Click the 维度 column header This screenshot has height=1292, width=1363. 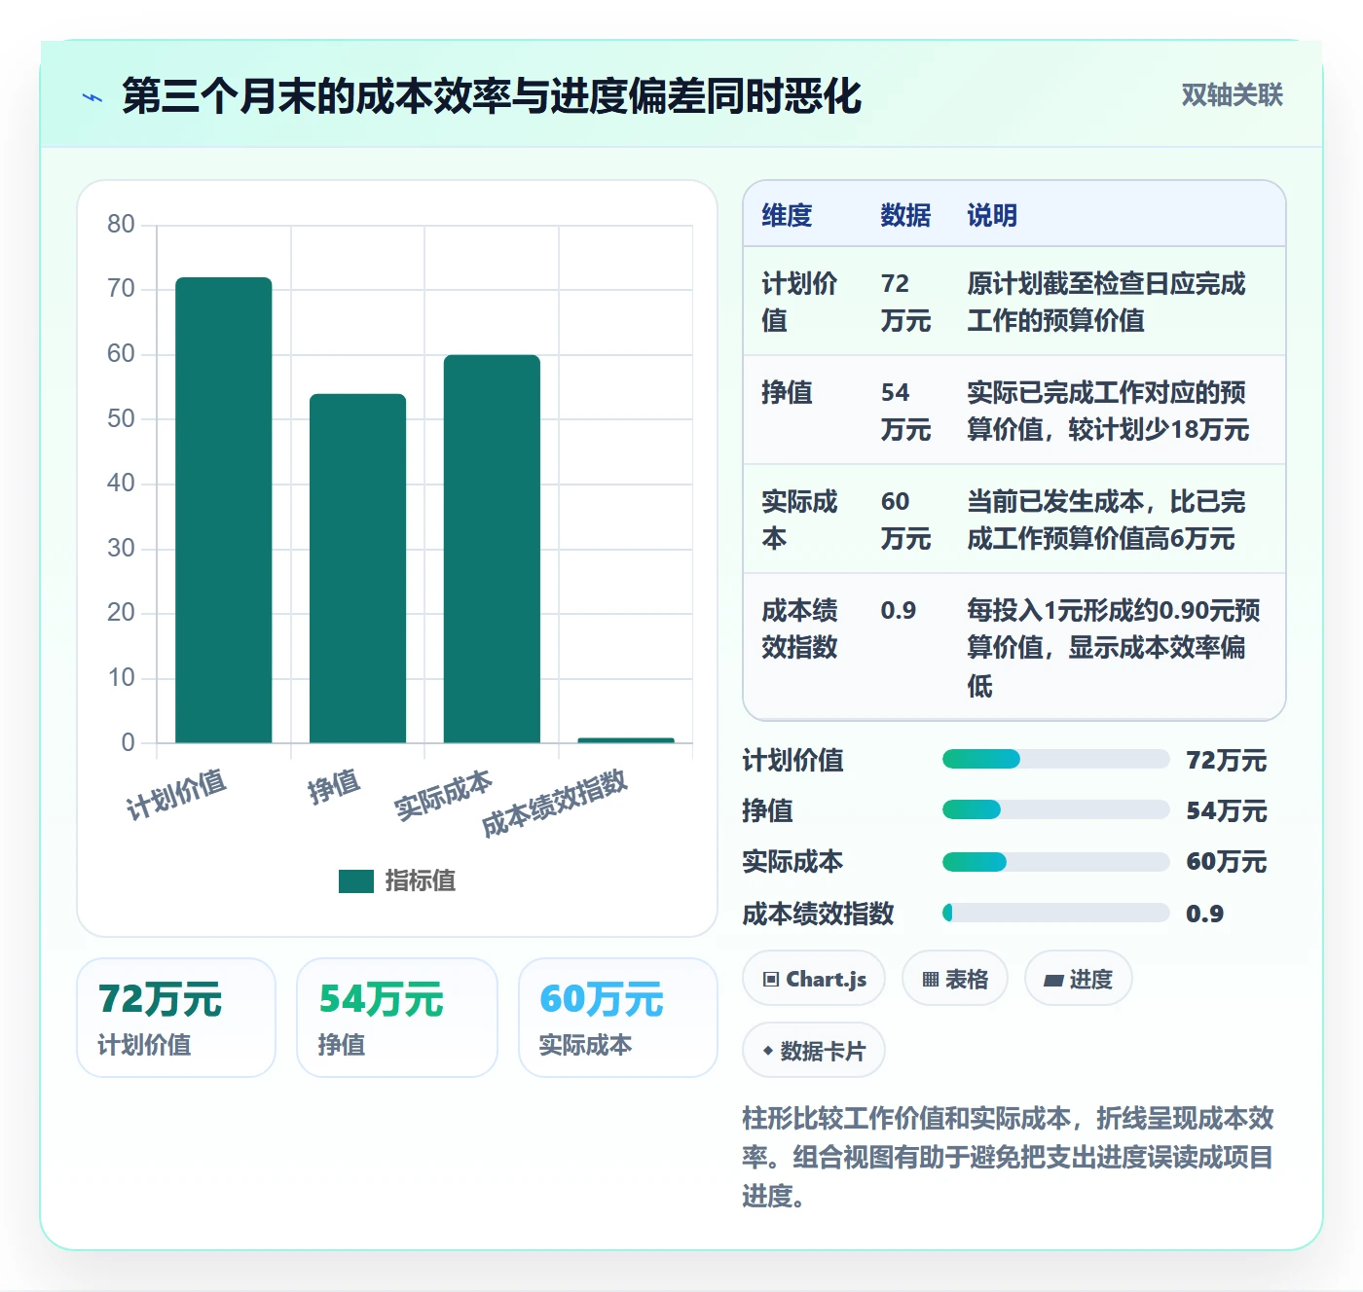787,215
